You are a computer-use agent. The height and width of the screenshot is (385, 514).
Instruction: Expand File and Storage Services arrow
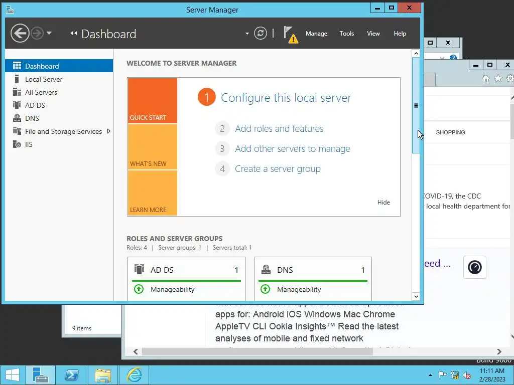click(x=108, y=131)
